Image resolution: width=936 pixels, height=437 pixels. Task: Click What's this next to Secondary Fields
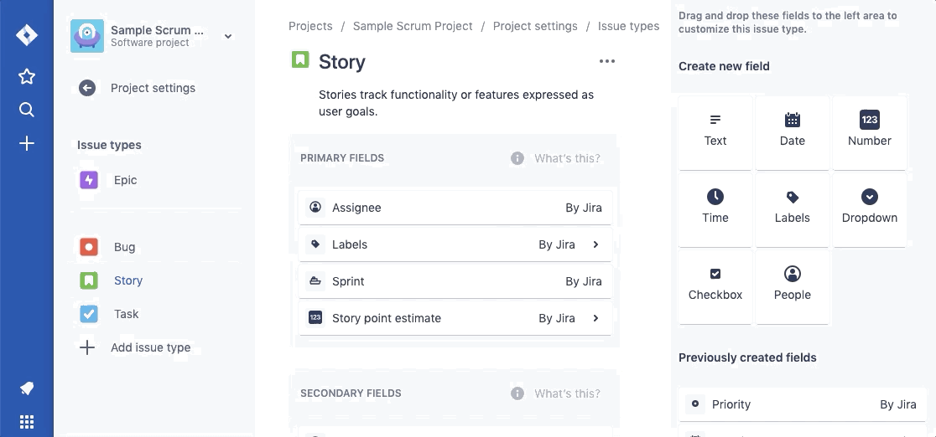click(x=567, y=393)
